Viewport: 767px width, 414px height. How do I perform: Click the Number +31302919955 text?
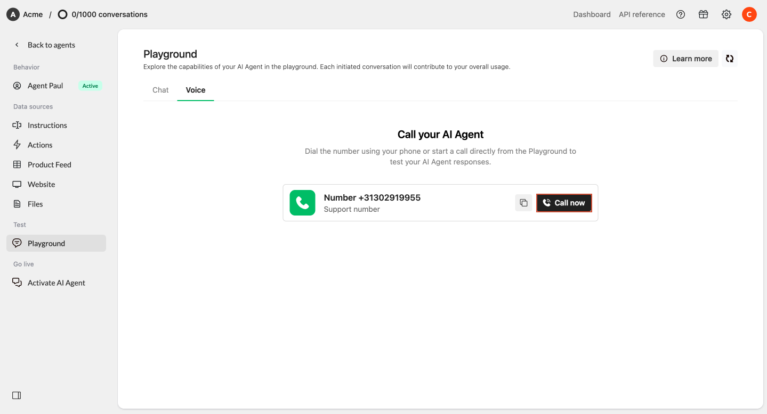[372, 197]
